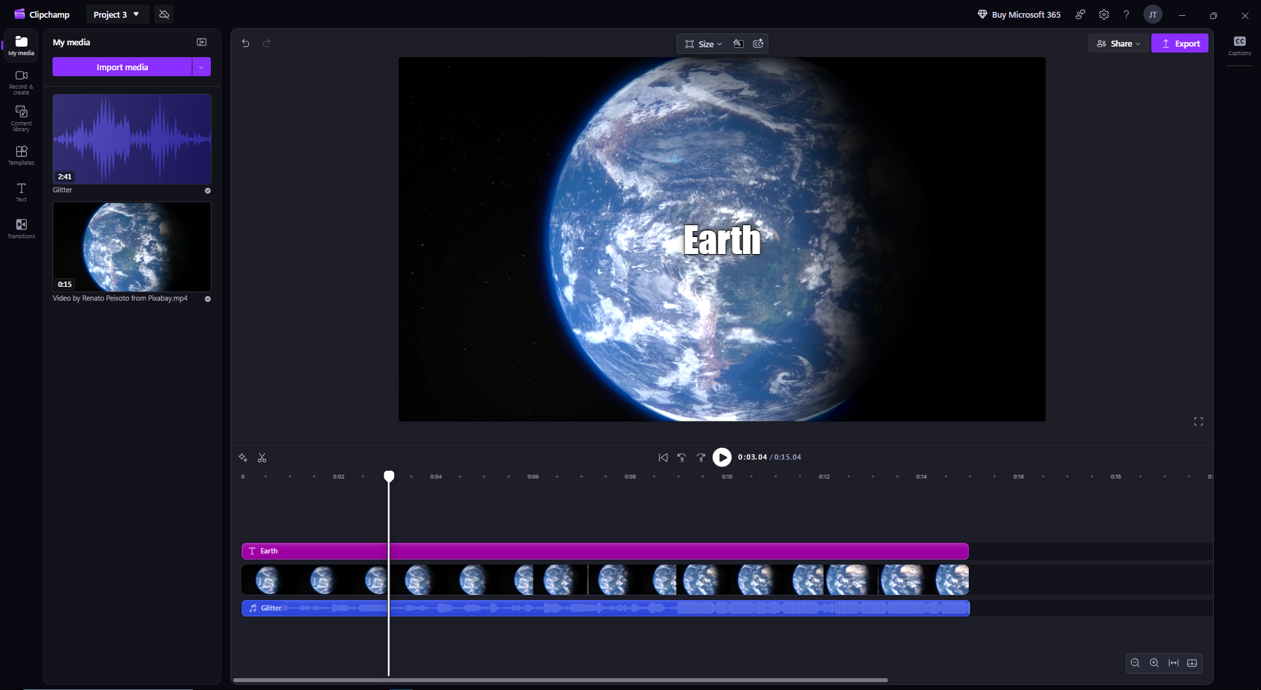Play the video preview
This screenshot has width=1261, height=690.
pyautogui.click(x=722, y=457)
